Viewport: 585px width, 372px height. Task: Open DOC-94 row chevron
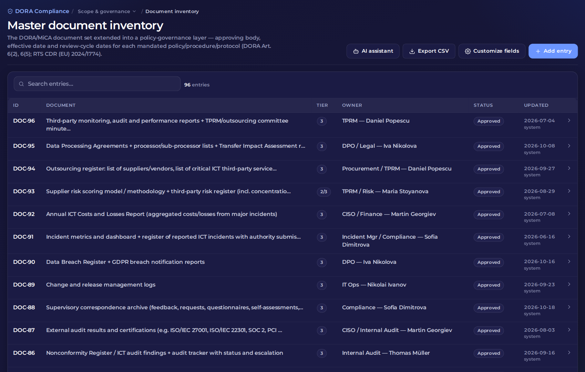pos(569,168)
